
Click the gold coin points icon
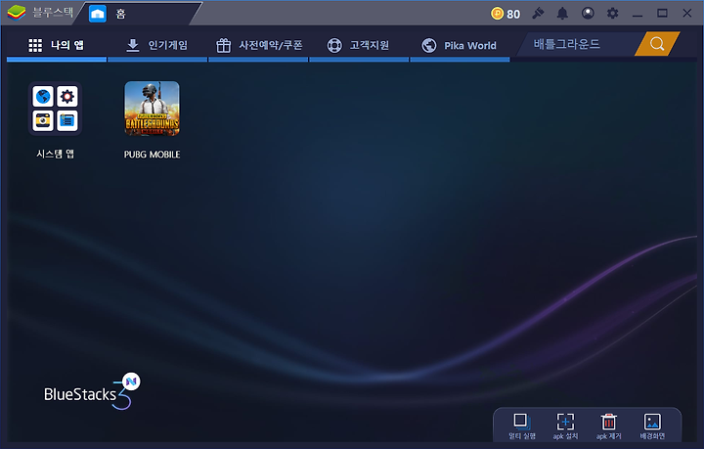497,14
